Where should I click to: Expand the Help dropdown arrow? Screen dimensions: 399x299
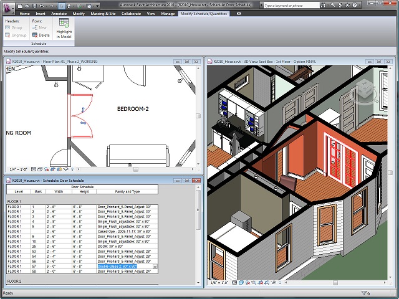tap(360, 6)
